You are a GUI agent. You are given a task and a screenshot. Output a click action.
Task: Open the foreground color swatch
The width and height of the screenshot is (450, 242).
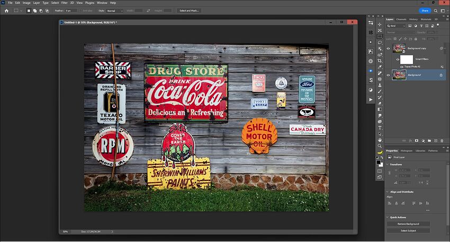pyautogui.click(x=379, y=162)
